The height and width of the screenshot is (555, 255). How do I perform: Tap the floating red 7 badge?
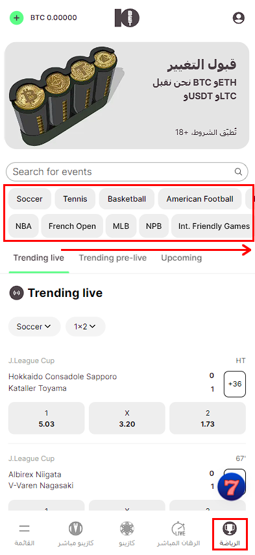232,488
